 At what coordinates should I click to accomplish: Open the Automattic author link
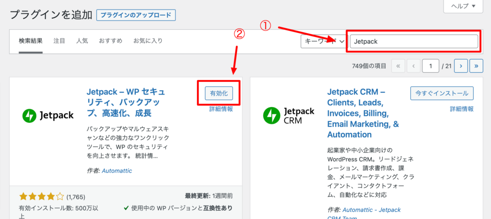(117, 171)
